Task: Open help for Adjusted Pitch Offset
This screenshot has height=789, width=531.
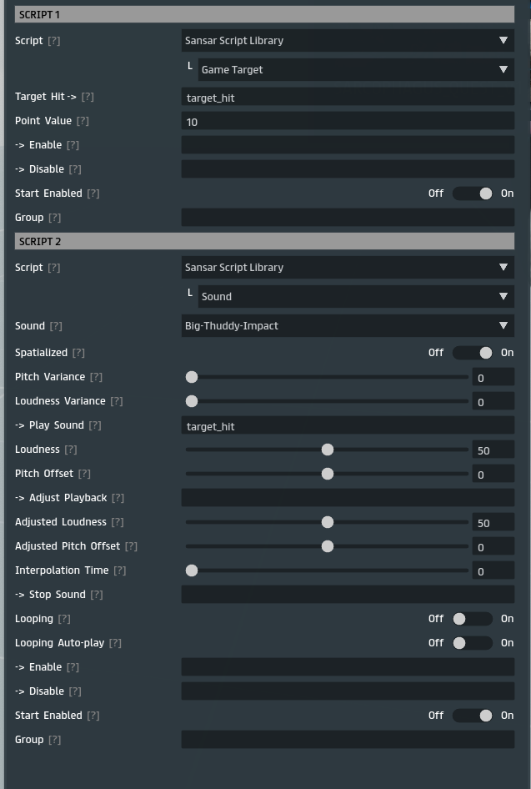Action: (x=131, y=546)
